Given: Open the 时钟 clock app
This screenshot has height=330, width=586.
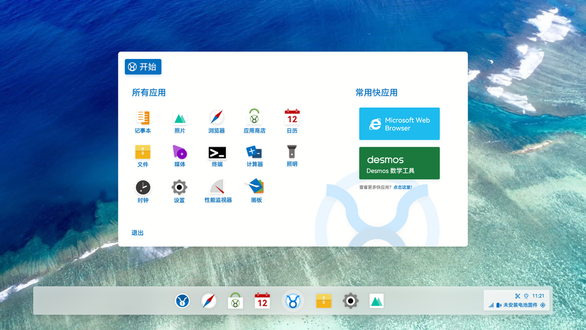Looking at the screenshot, I should pyautogui.click(x=142, y=189).
